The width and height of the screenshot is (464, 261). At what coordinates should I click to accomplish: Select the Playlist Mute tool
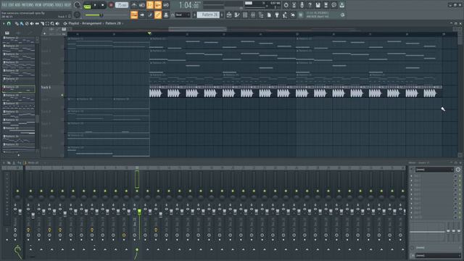coord(32,23)
